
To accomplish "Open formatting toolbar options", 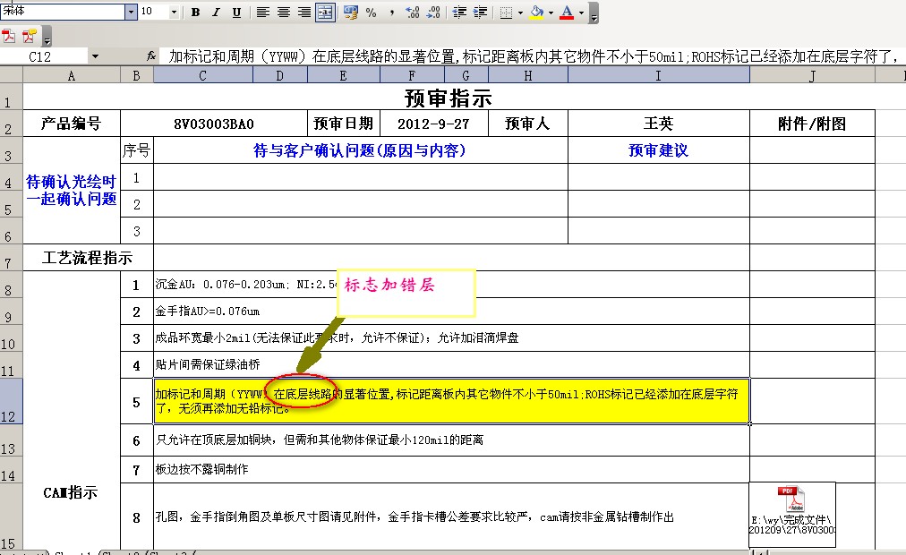I will click(x=594, y=13).
